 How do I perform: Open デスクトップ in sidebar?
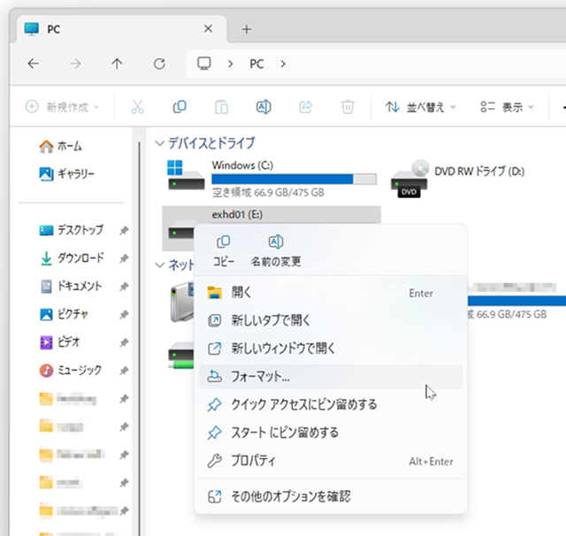click(x=71, y=230)
